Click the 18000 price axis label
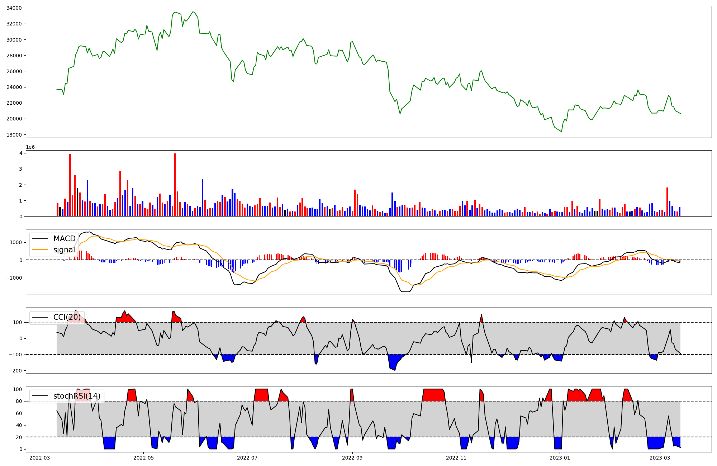 point(14,135)
